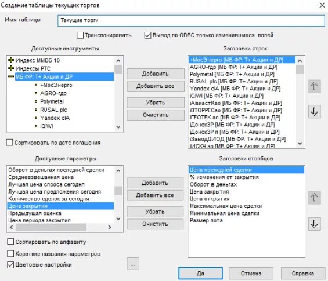
Task: Click Добавить button for instruments
Action: (x=156, y=74)
